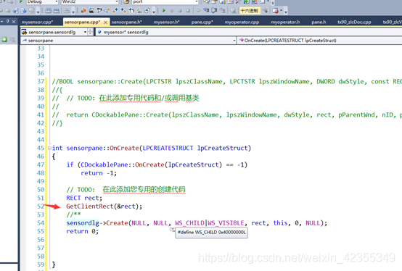Click the dark folder toolbar icon
This screenshot has width=402, height=271.
tap(91, 10)
